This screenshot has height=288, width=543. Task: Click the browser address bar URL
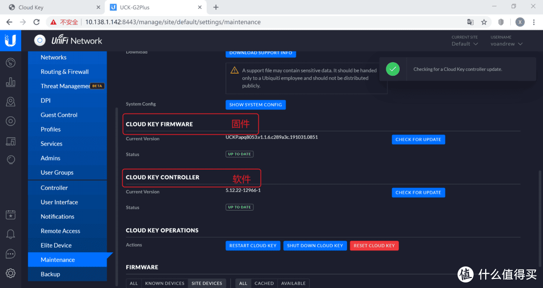click(173, 22)
